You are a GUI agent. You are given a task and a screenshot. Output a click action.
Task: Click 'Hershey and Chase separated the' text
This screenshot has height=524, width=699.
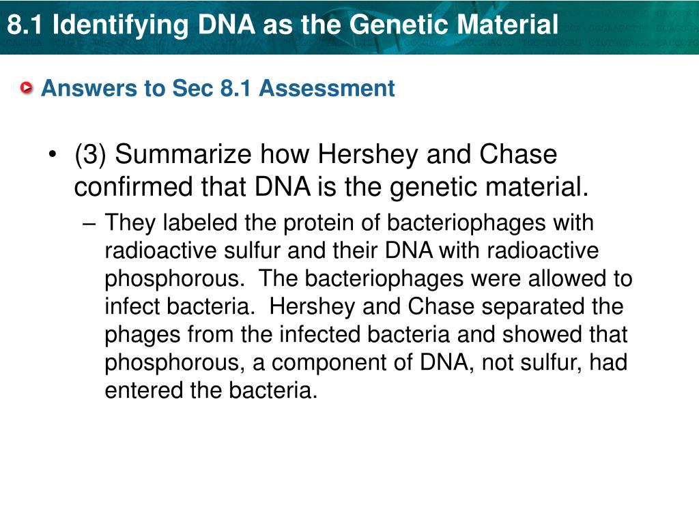pyautogui.click(x=446, y=306)
